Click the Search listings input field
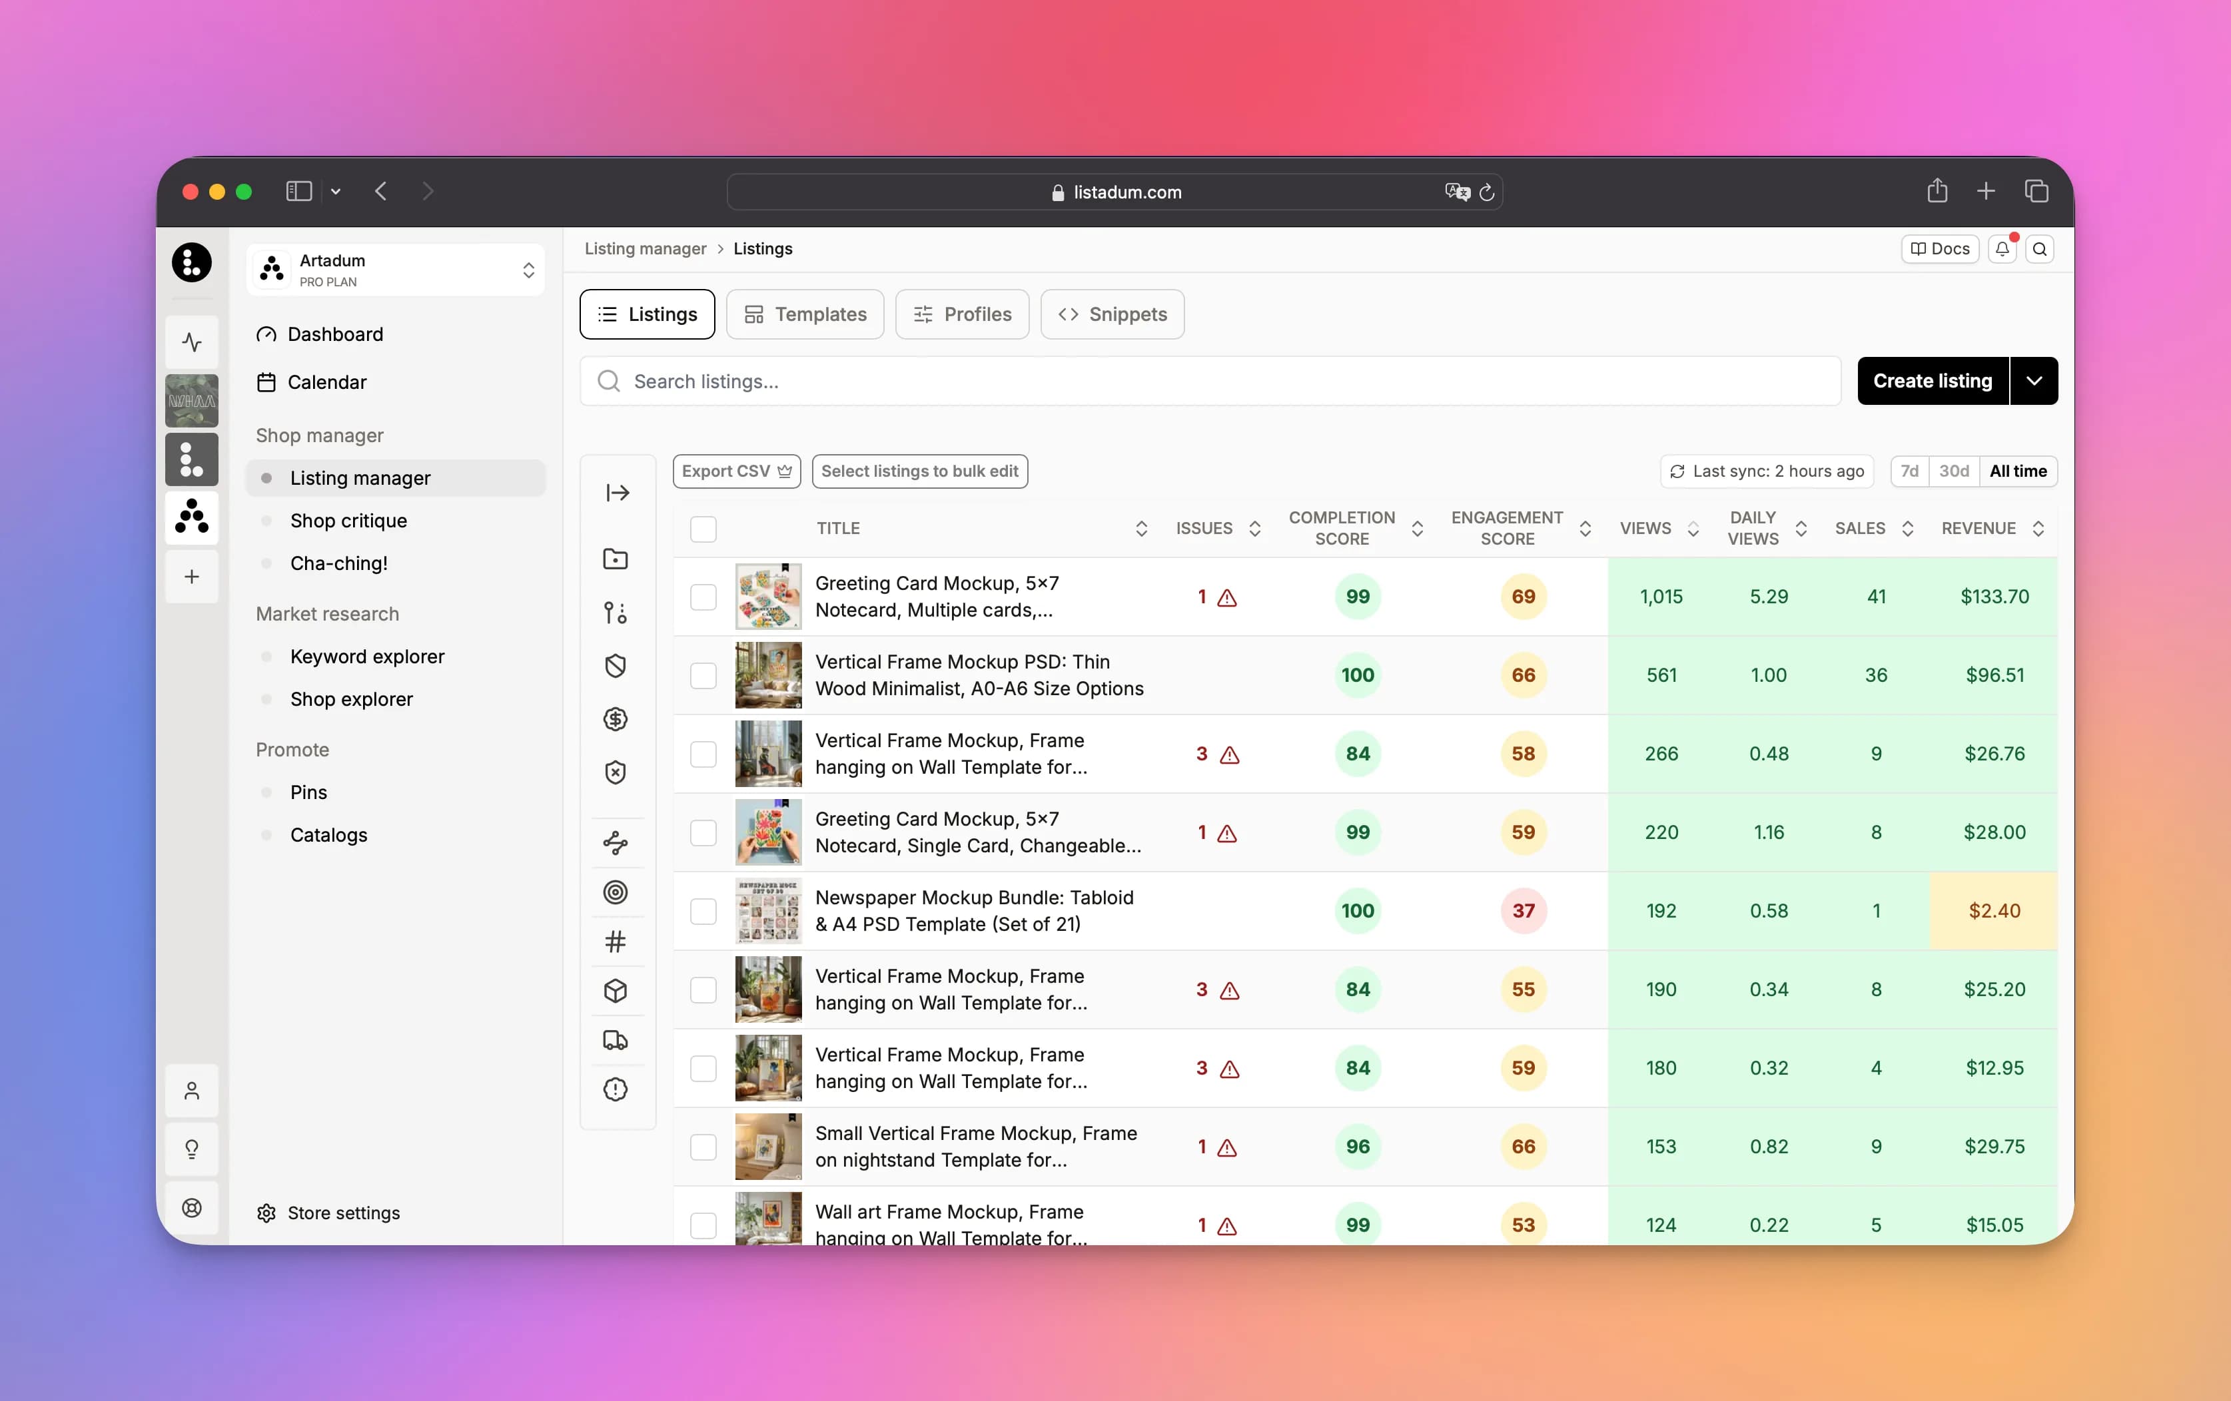This screenshot has height=1401, width=2231. tap(1210, 382)
